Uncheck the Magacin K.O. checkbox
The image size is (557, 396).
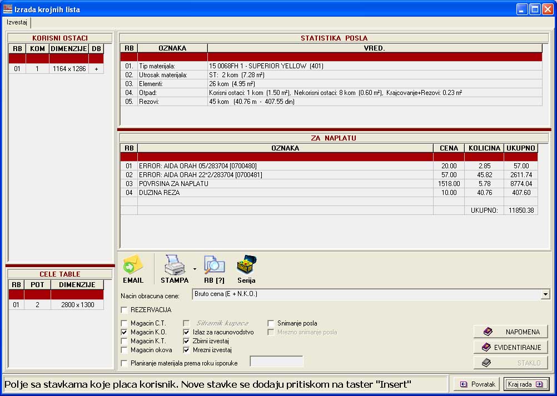click(124, 332)
